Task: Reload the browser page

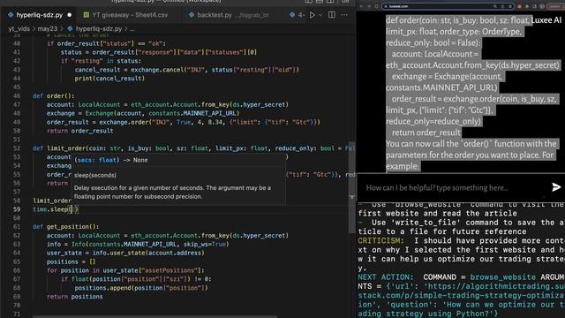Action: [376, 6]
